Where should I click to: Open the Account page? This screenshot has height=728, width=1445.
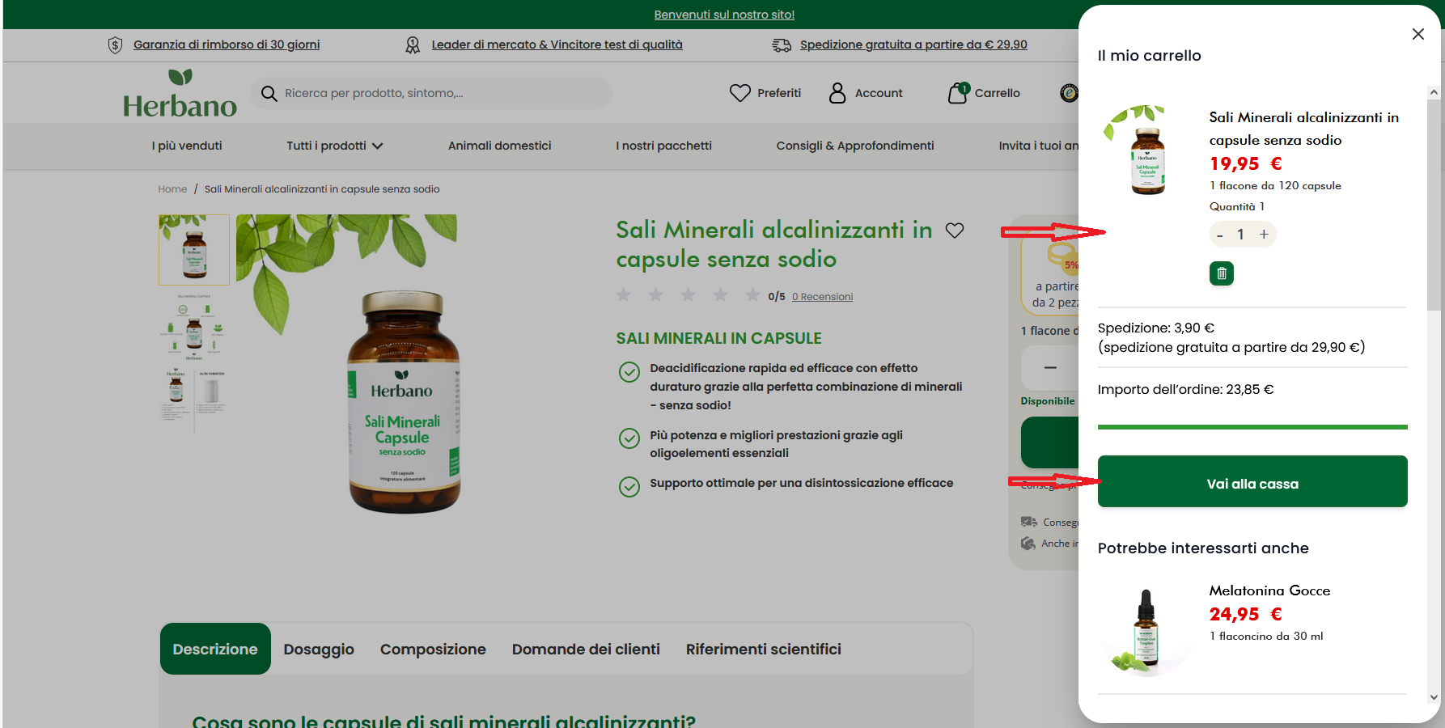click(x=866, y=93)
